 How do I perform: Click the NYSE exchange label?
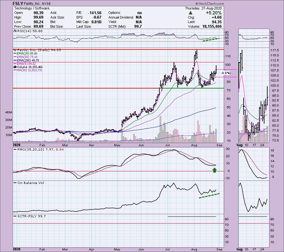pos(47,3)
